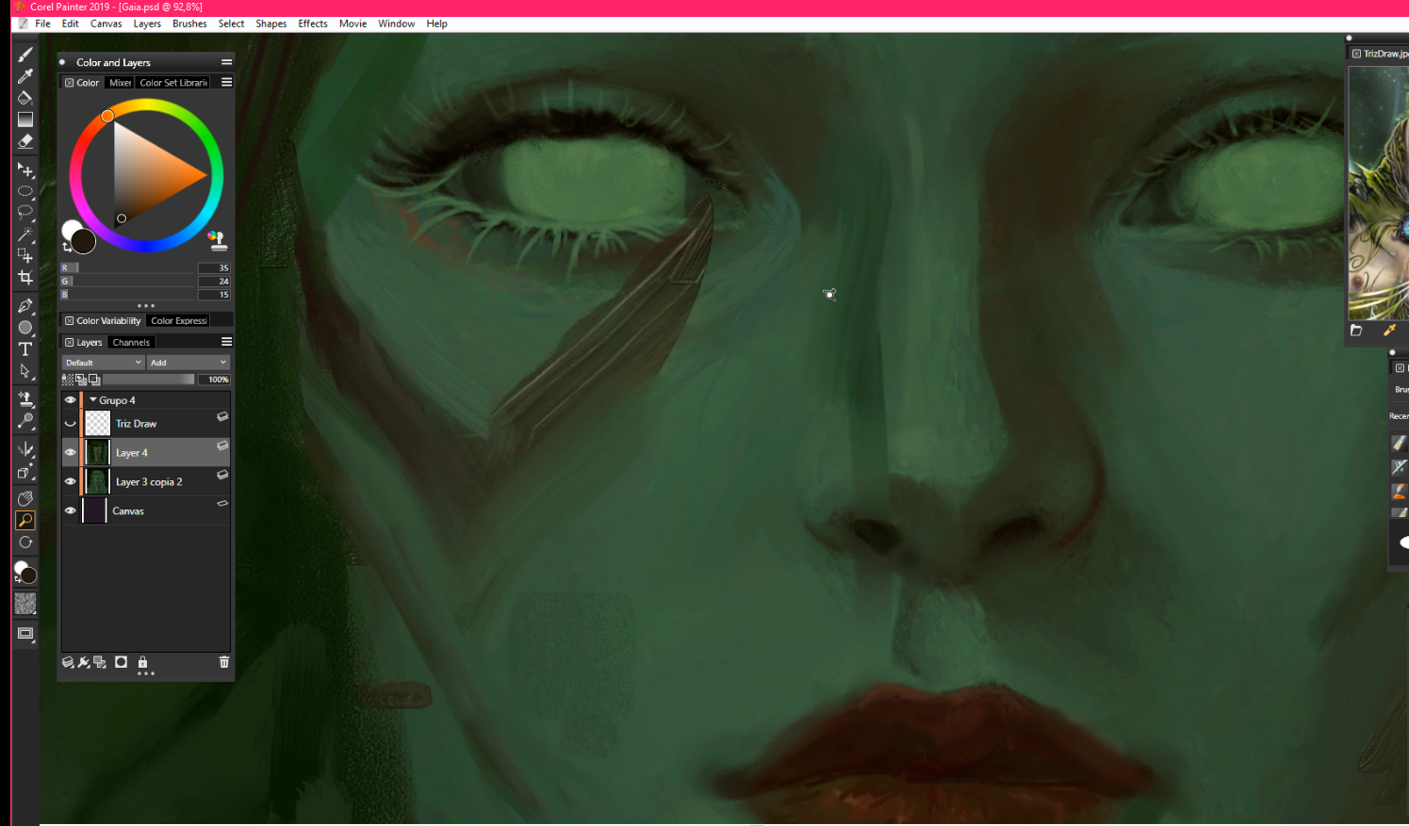Viewport: 1409px width, 826px height.
Task: Click dropper icon in TrizDraw reference panel
Action: coord(1389,331)
